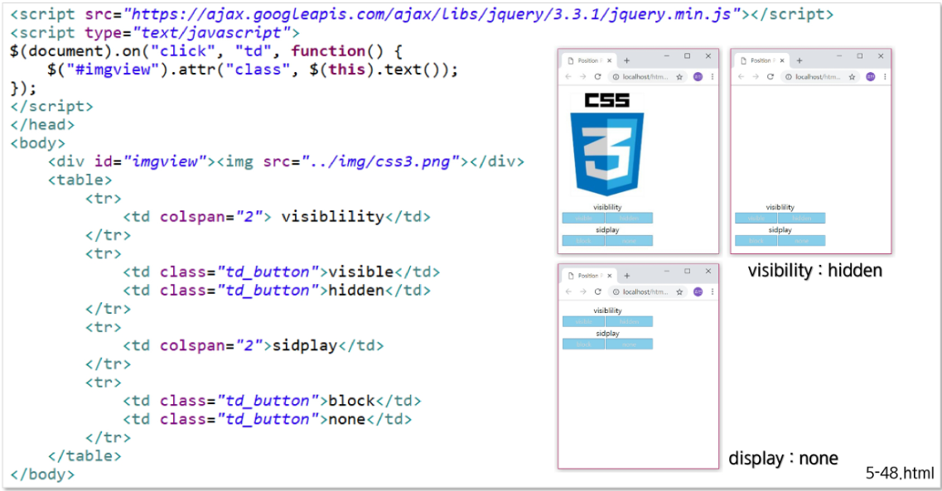Click 'sidplay' label in visibility hidden browser window
The height and width of the screenshot is (491, 942).
click(x=780, y=230)
